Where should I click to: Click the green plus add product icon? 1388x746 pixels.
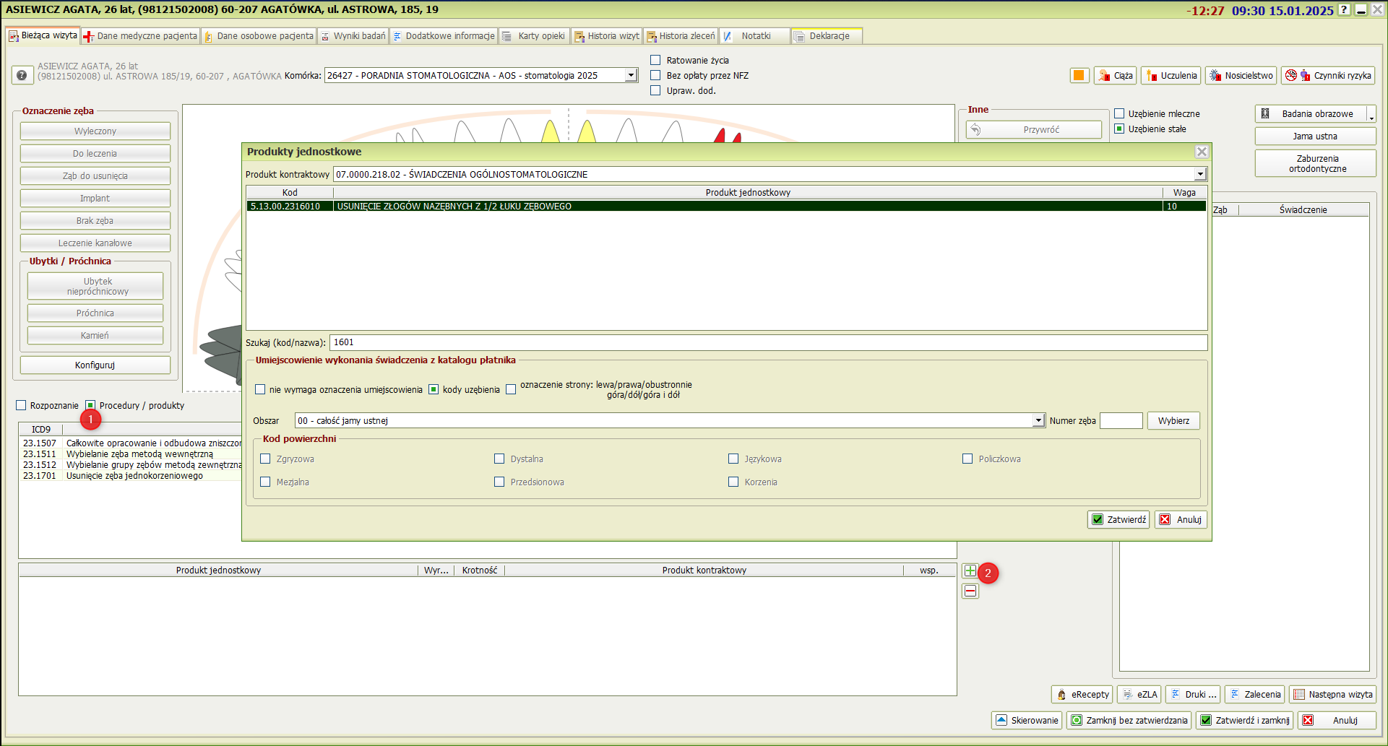(970, 571)
